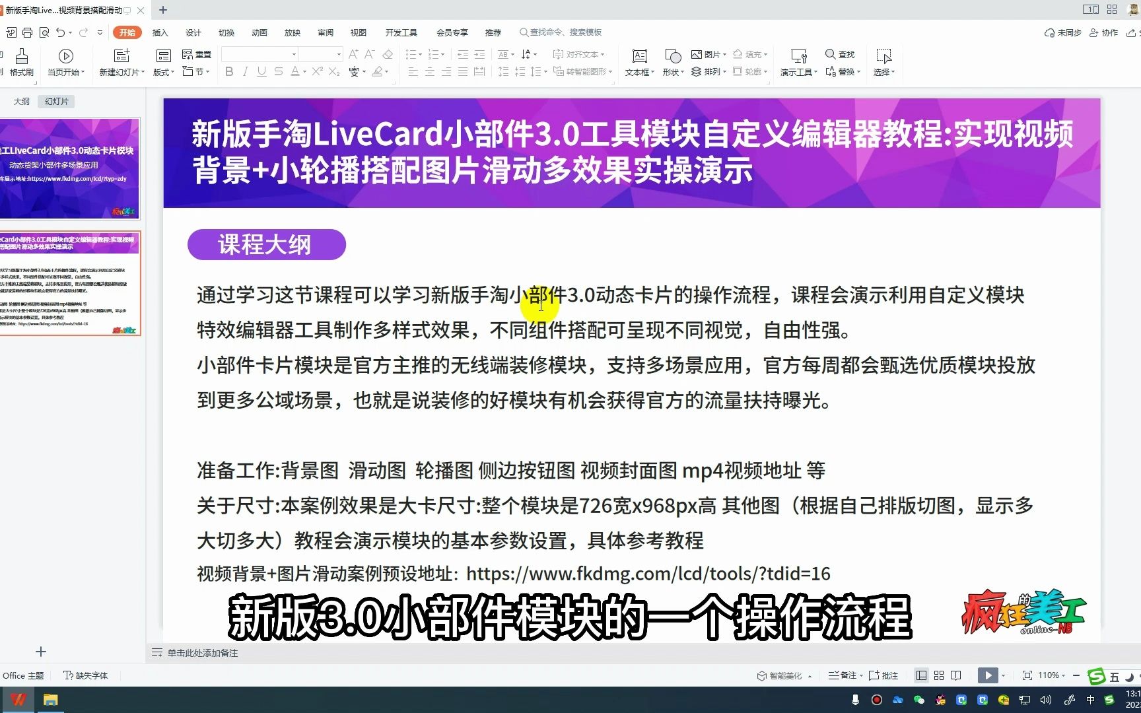
Task: Click the command search box (查找命令)
Action: pos(561,32)
